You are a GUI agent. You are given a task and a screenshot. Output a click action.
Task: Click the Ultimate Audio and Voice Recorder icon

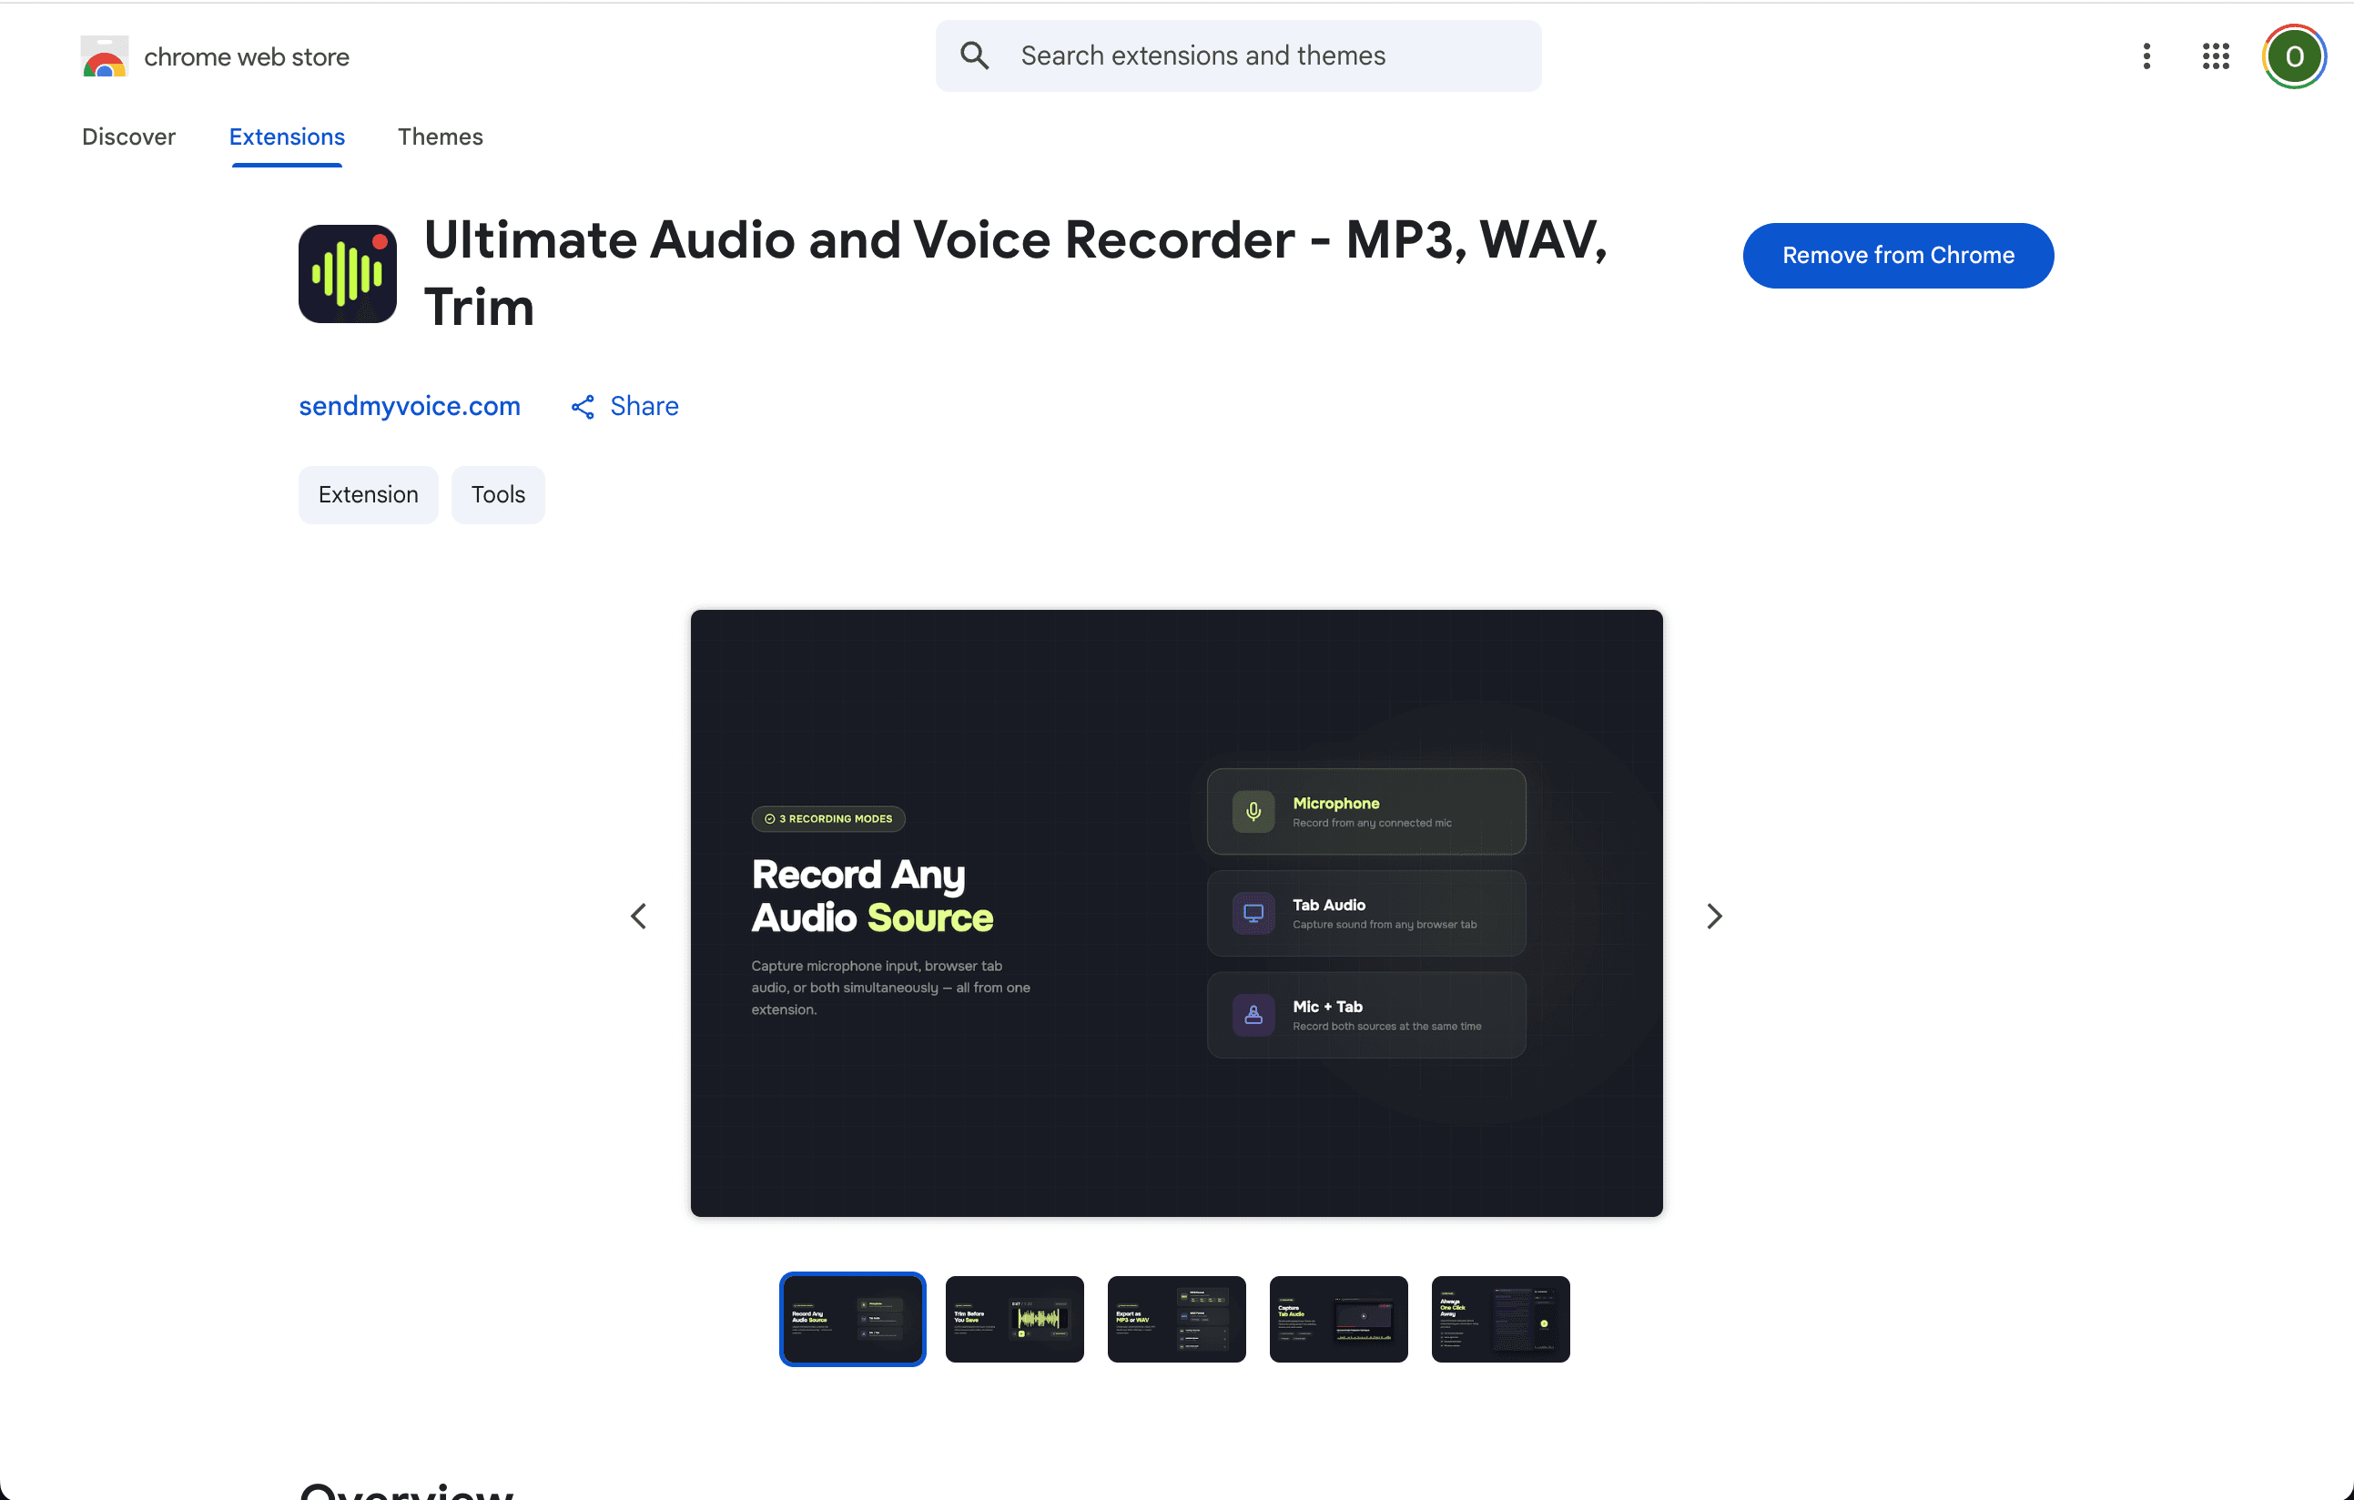pos(347,274)
